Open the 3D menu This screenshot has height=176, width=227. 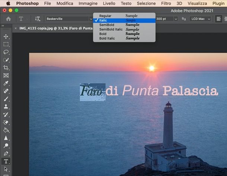pyautogui.click(x=179, y=3)
